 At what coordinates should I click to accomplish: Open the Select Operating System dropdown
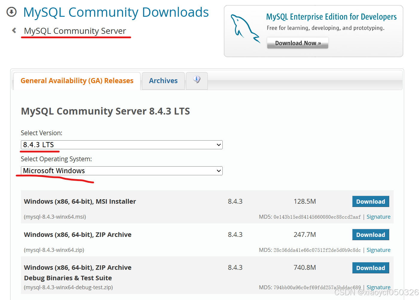[x=122, y=171]
